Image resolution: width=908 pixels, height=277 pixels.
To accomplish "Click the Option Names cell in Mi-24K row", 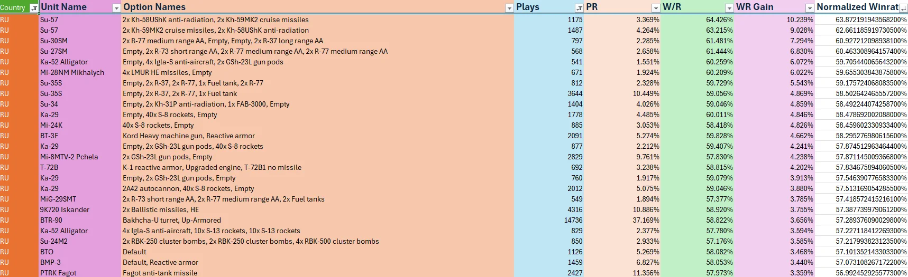I will click(318, 125).
